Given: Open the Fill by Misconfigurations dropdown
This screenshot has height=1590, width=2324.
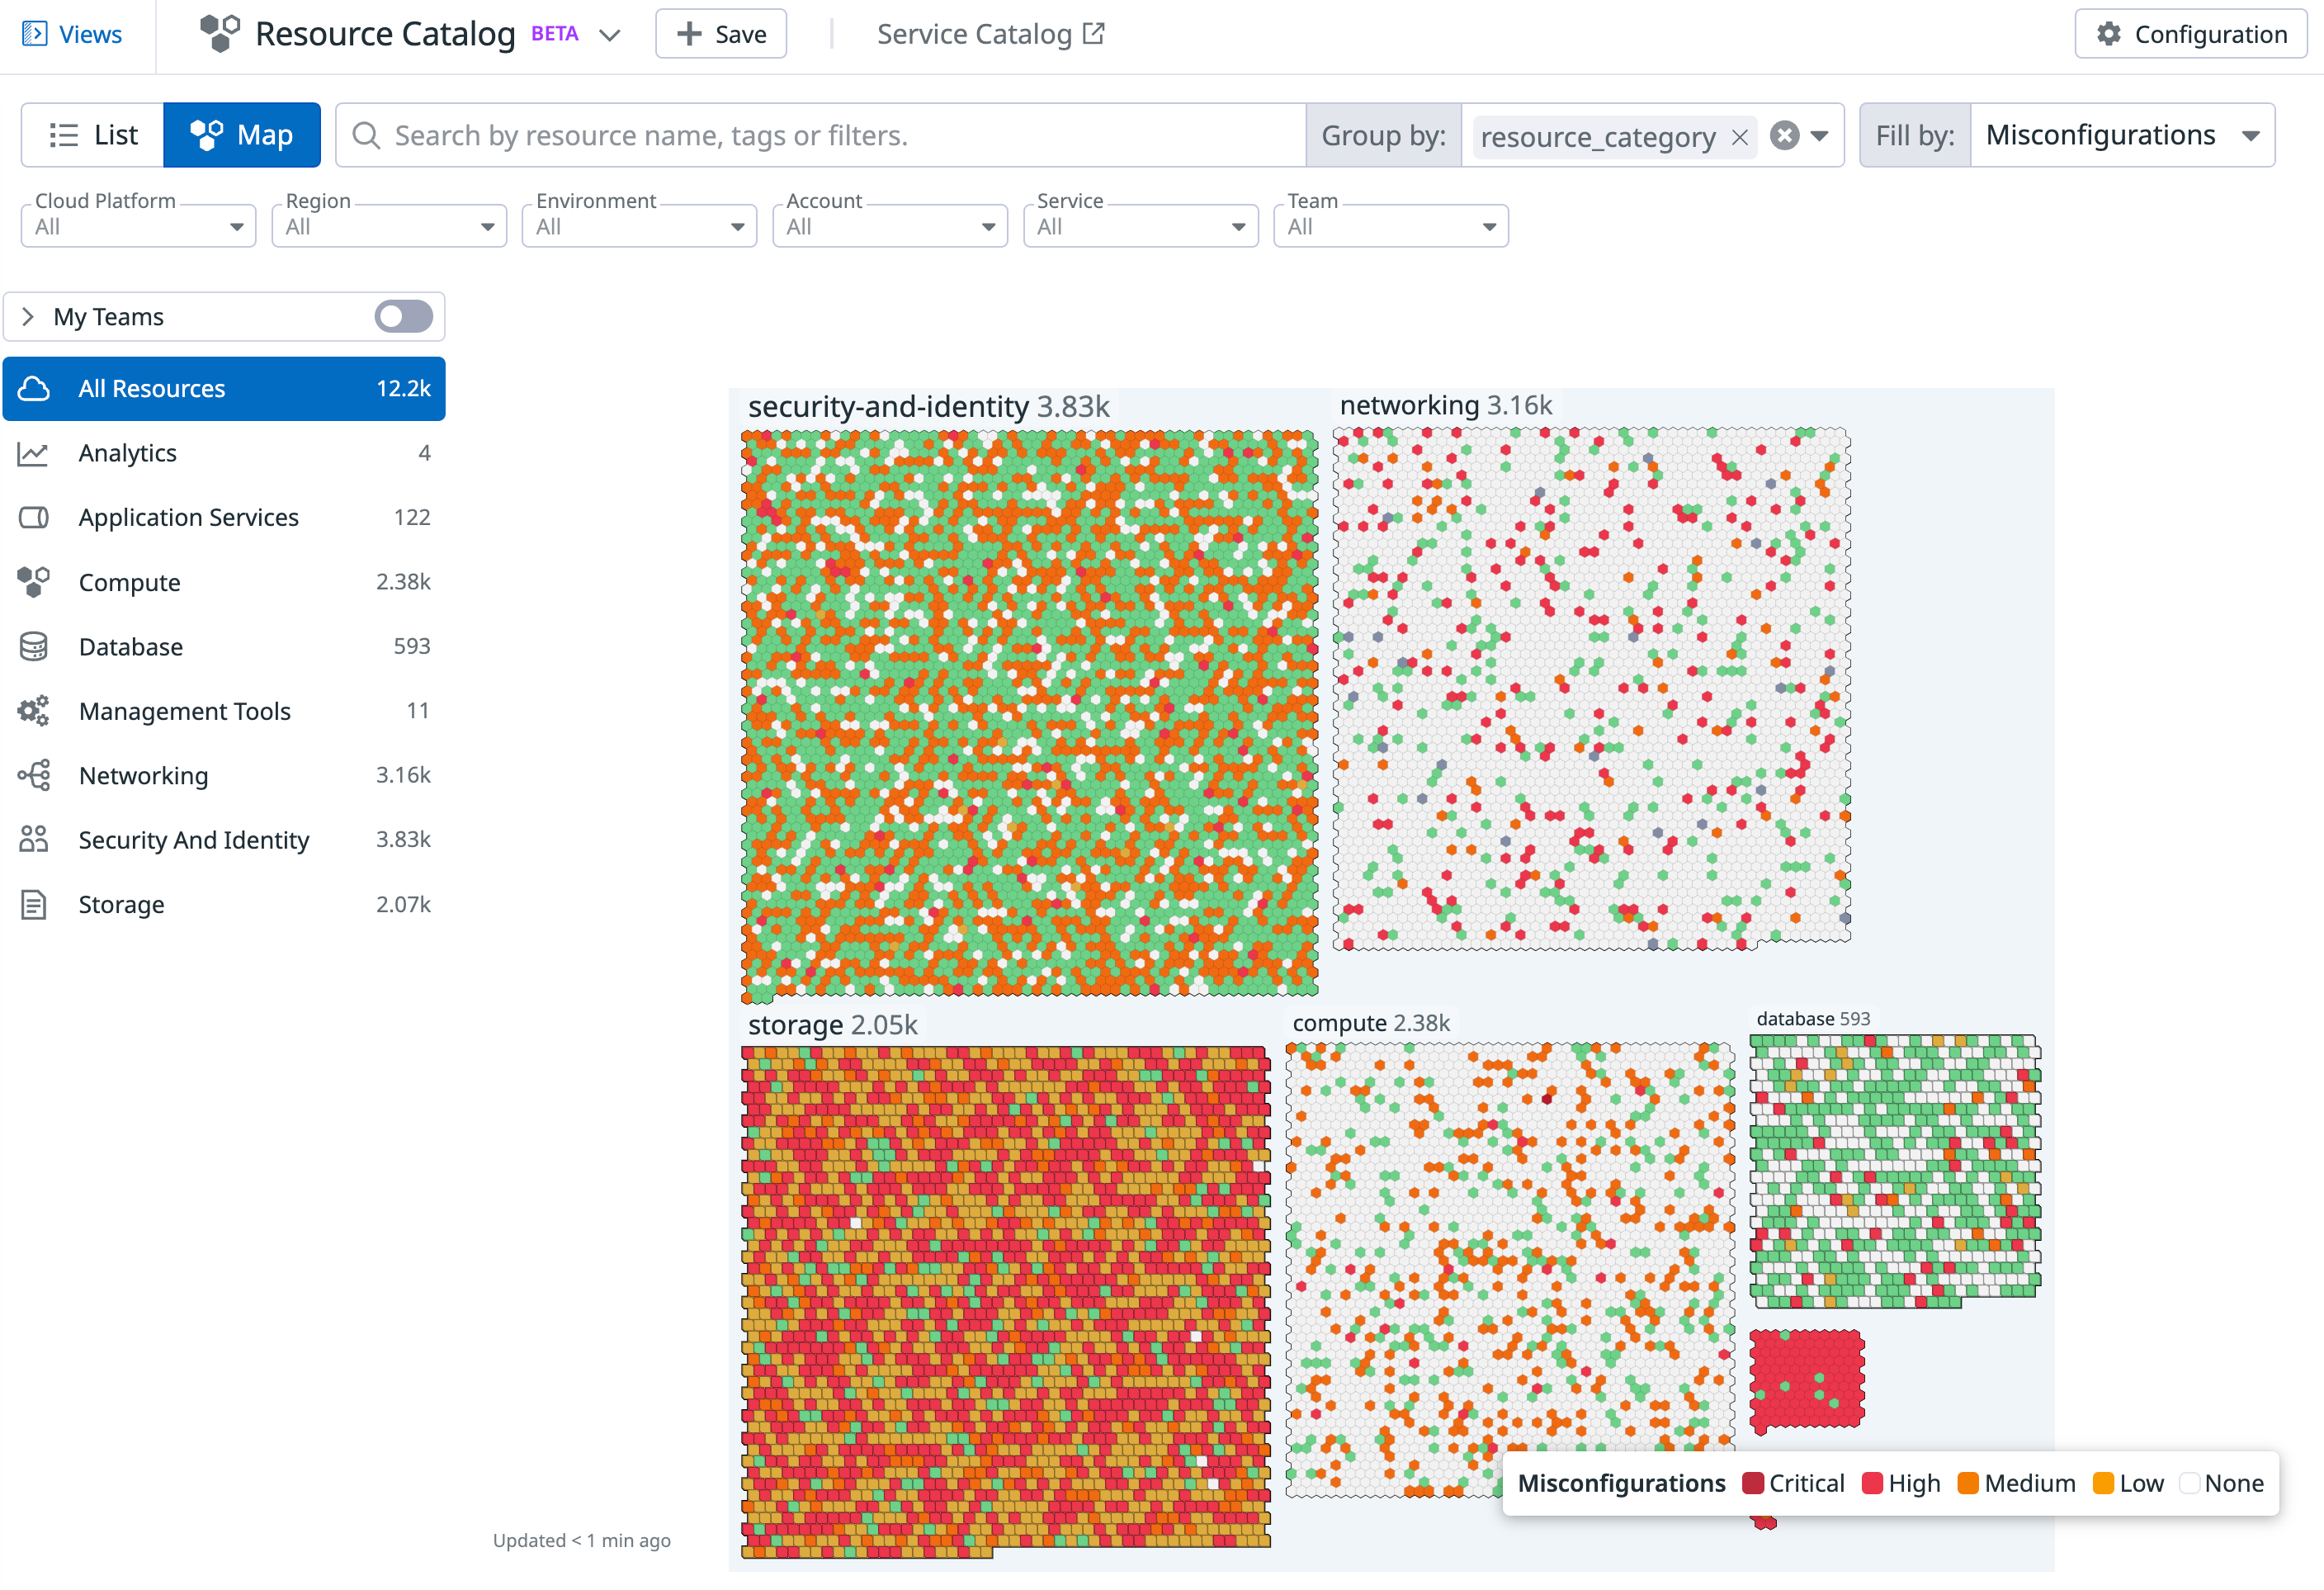Looking at the screenshot, I should [x=2121, y=135].
